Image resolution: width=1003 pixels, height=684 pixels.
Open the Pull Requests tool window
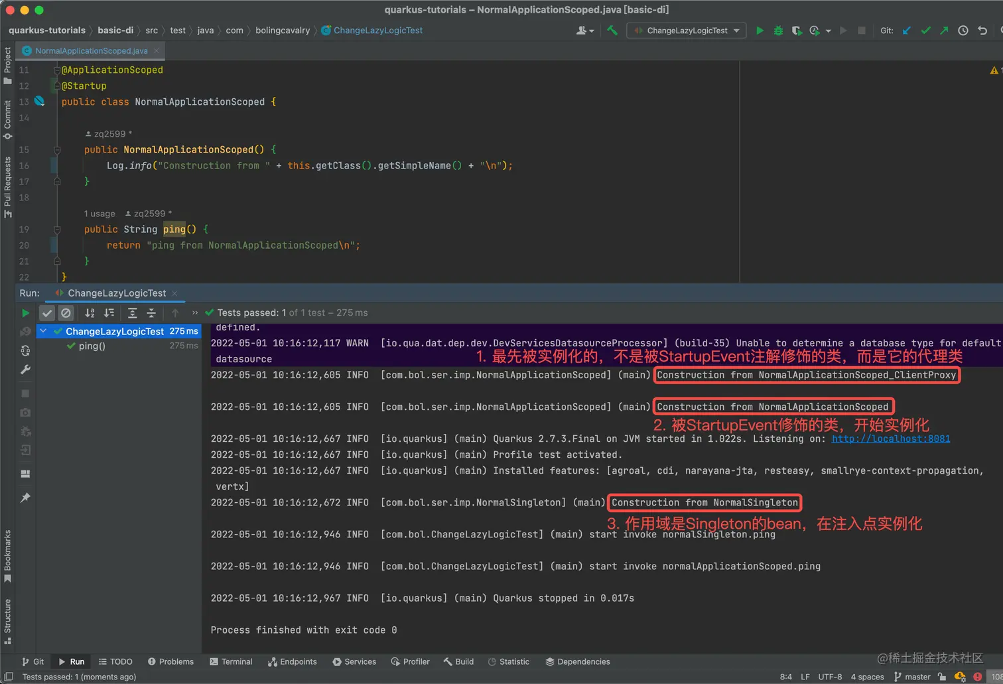[7, 187]
